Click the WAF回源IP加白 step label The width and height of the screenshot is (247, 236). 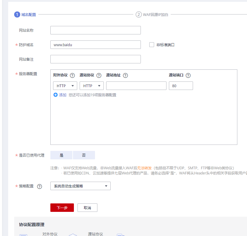(x=156, y=15)
